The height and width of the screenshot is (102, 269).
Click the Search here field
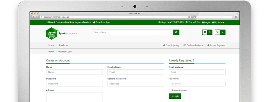point(133,32)
